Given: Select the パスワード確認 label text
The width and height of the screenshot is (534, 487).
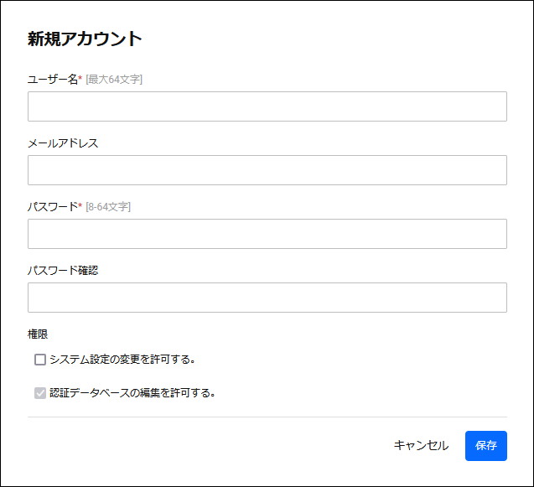Looking at the screenshot, I should pyautogui.click(x=63, y=271).
